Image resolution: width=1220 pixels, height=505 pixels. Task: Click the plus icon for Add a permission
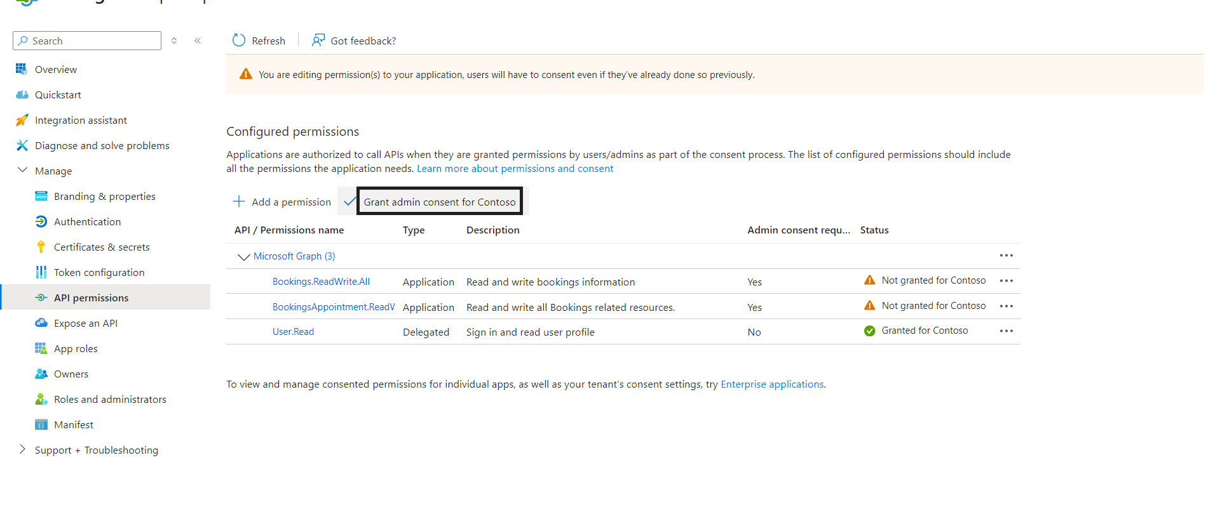[x=239, y=202]
